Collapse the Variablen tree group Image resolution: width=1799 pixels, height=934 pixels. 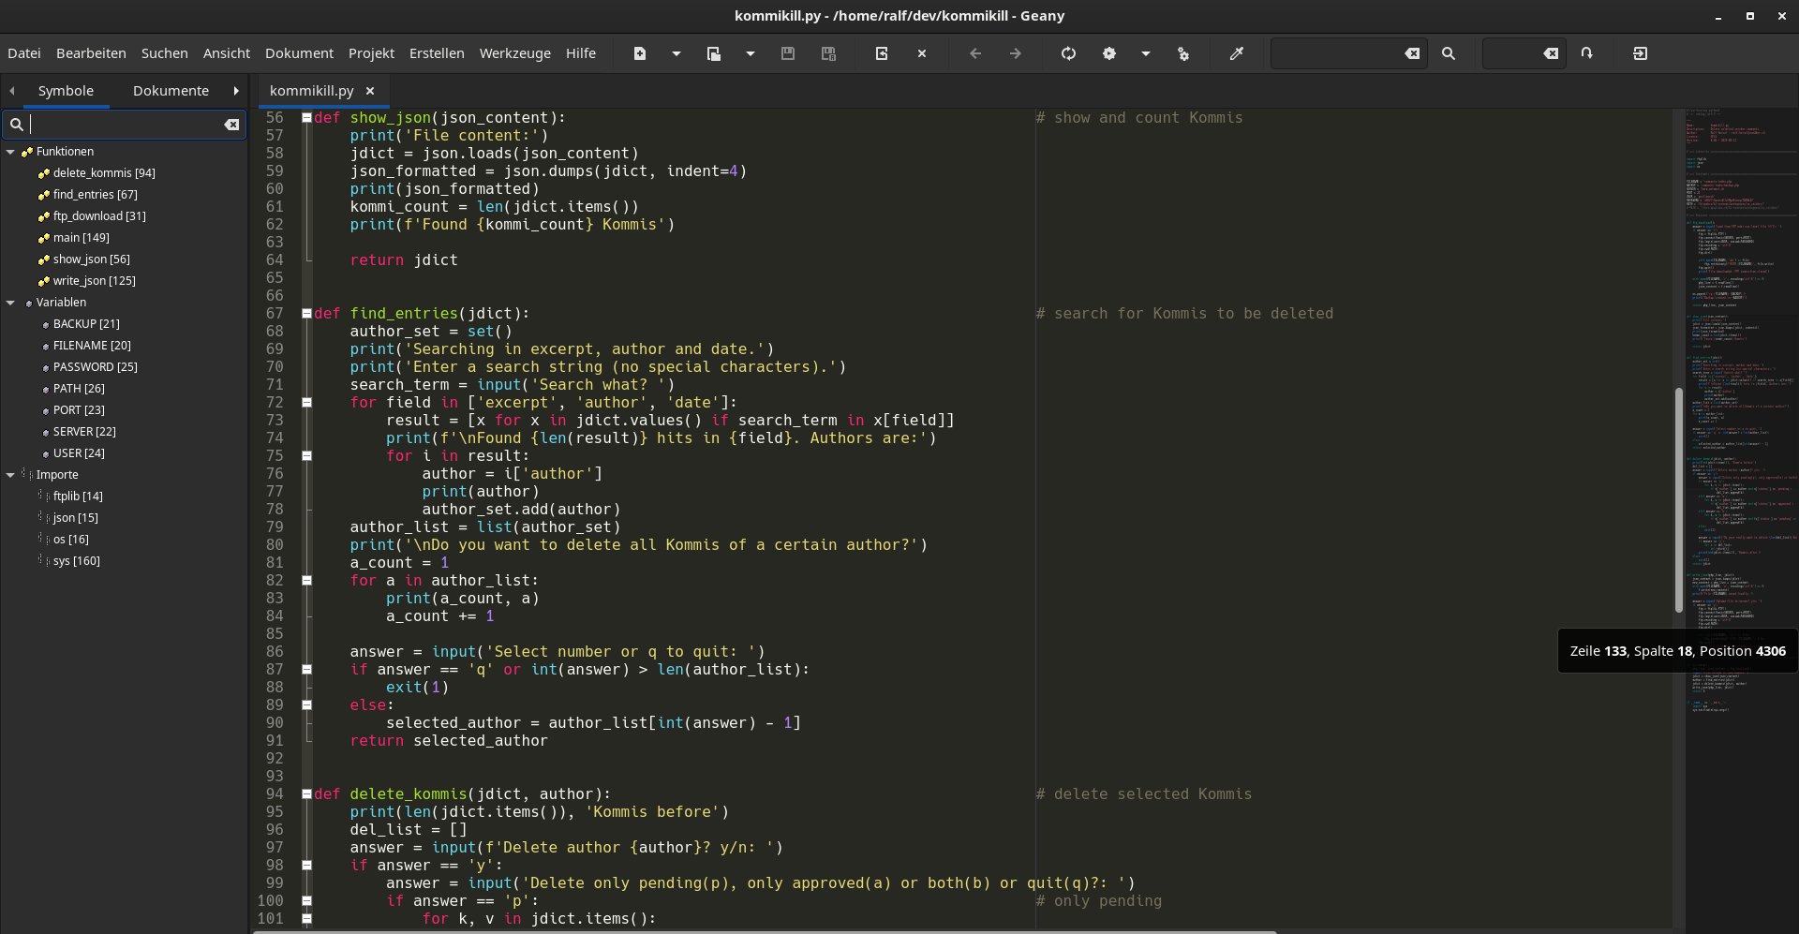pos(11,303)
